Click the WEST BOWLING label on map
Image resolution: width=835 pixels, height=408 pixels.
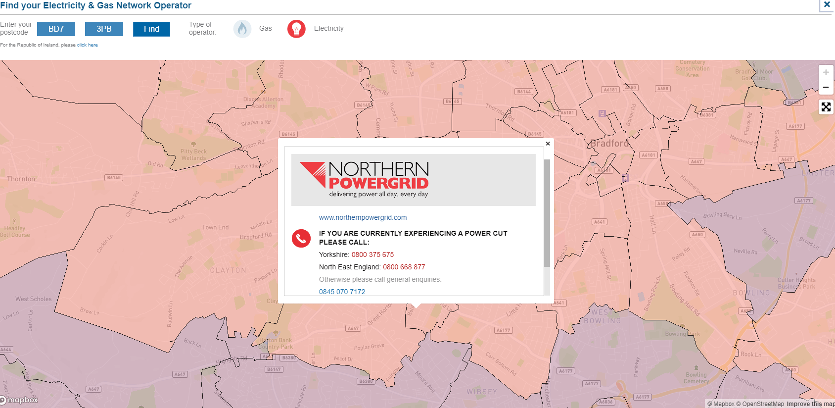[602, 316]
